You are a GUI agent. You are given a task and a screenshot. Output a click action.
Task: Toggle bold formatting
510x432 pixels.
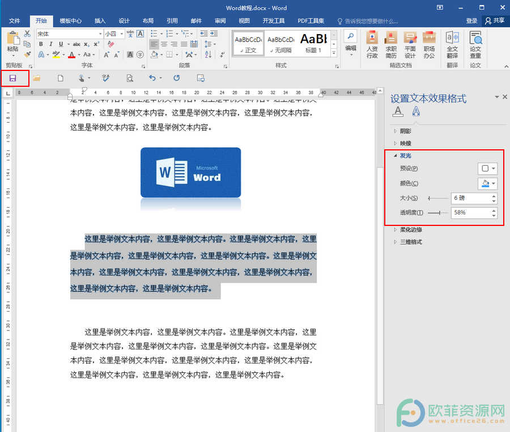[41, 44]
